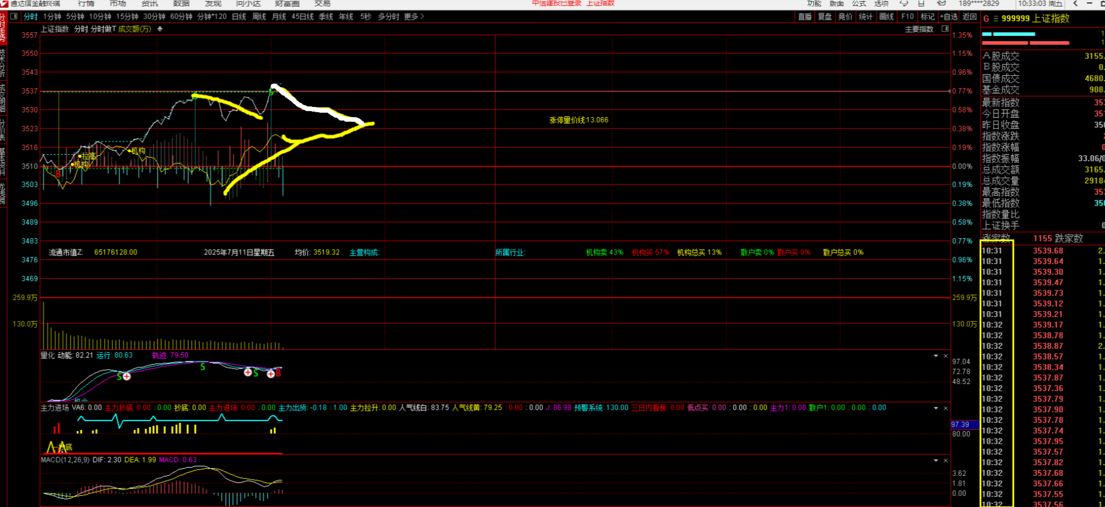Click the 复盘 toolbar button

click(x=825, y=17)
